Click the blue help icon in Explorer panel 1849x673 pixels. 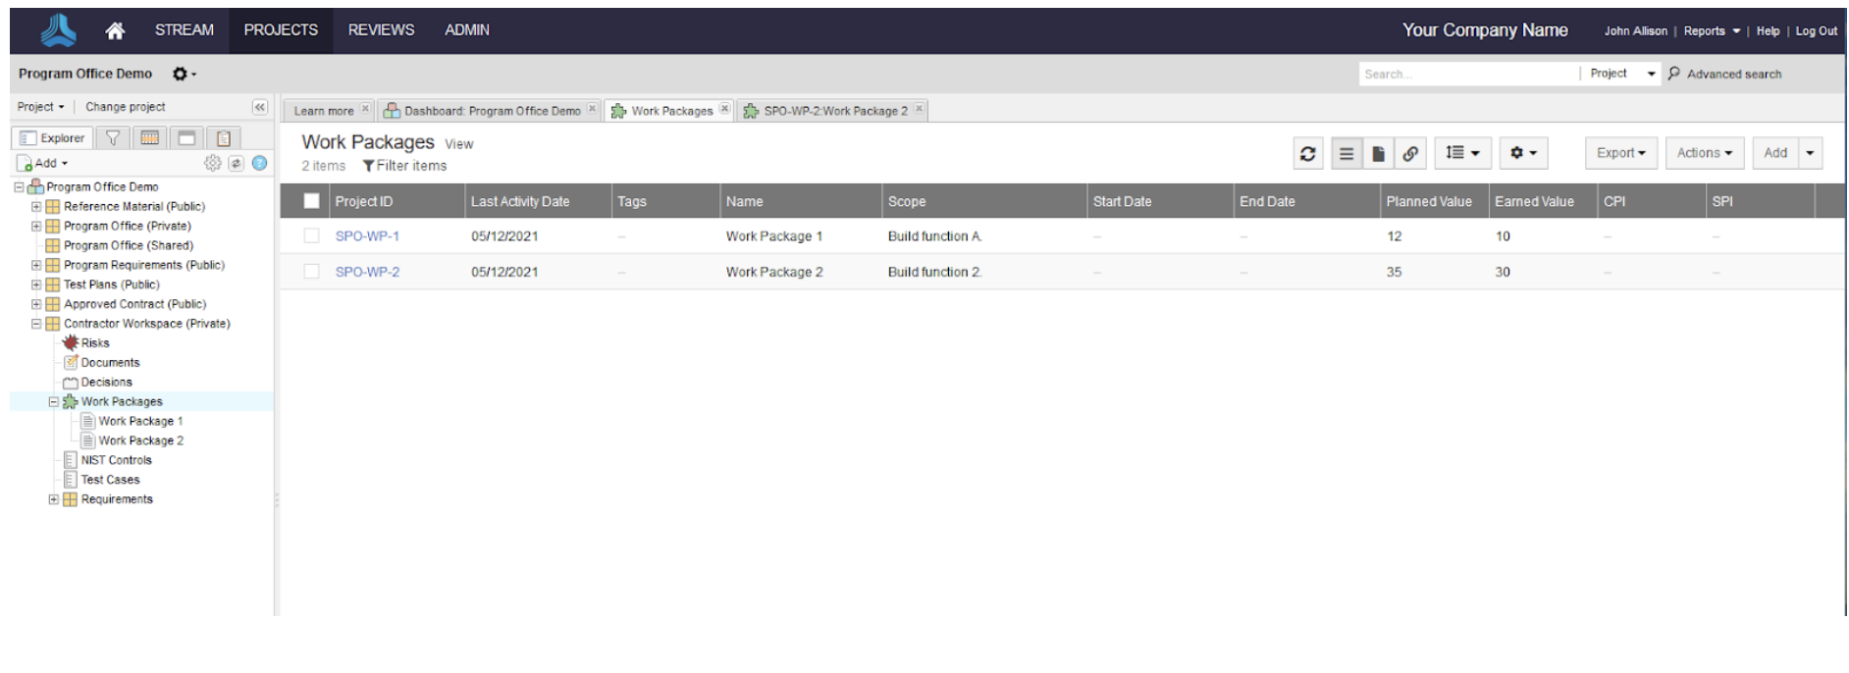point(259,164)
